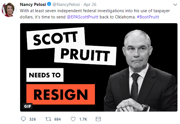Click the GIF badge on the image
The width and height of the screenshot is (180, 124).
[27, 106]
